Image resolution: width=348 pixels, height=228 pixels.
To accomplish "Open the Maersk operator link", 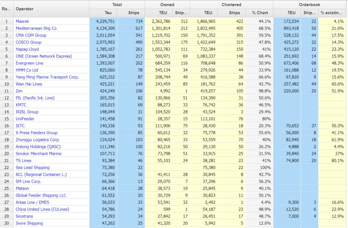I will (22, 21).
